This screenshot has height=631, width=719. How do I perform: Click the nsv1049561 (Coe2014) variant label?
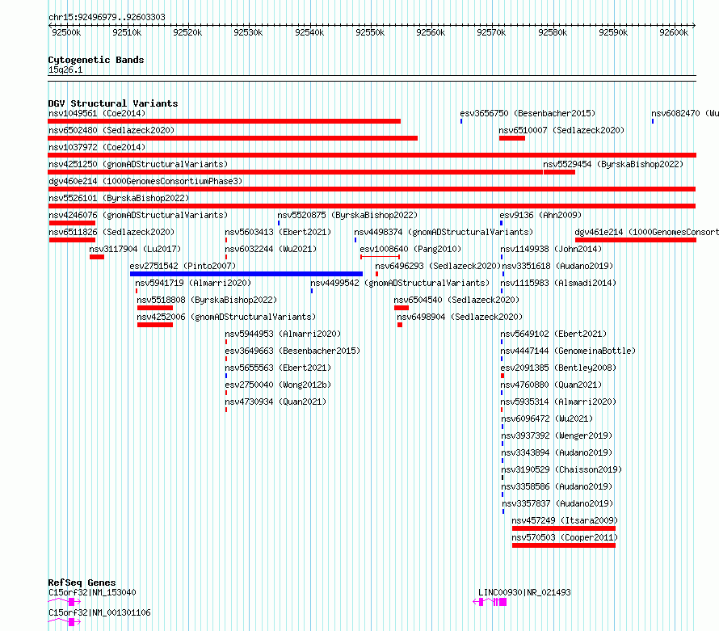point(97,113)
